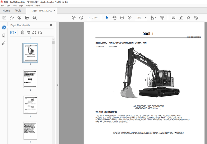Open Bookmarks sidebar icon
This screenshot has height=144, width=207.
[4, 35]
